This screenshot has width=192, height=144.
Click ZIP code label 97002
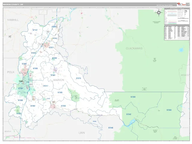[54, 27]
